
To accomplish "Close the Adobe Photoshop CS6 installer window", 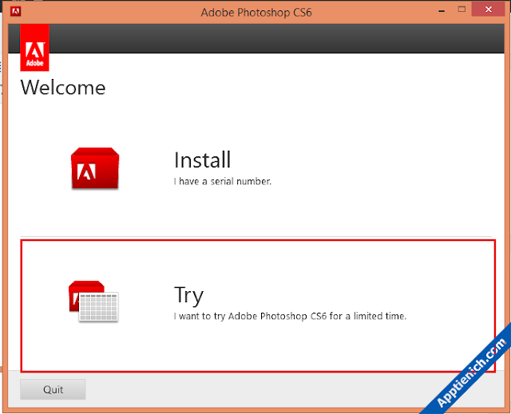I will pos(488,10).
